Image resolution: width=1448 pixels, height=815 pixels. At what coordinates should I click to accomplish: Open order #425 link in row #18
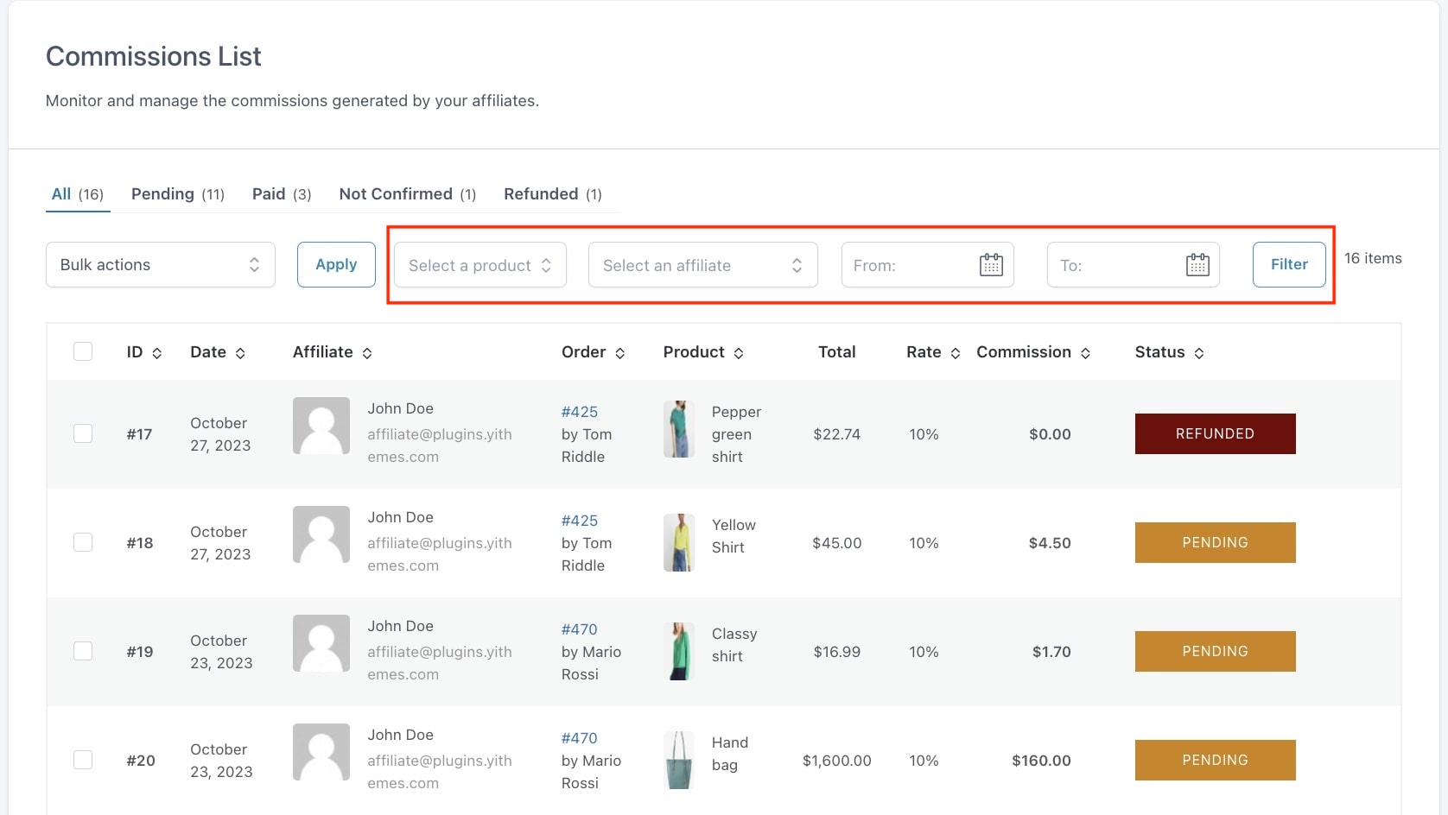click(580, 521)
